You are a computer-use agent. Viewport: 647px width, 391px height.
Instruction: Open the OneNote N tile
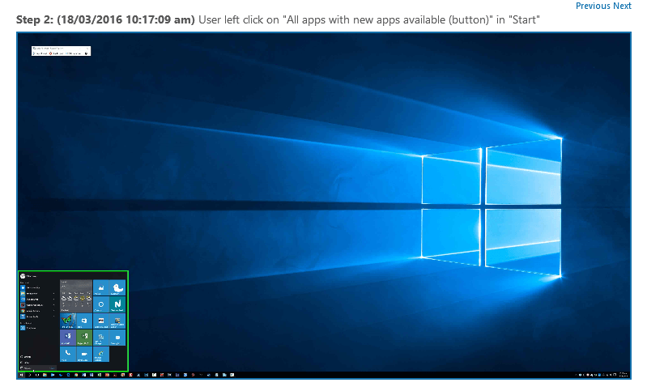[117, 304]
